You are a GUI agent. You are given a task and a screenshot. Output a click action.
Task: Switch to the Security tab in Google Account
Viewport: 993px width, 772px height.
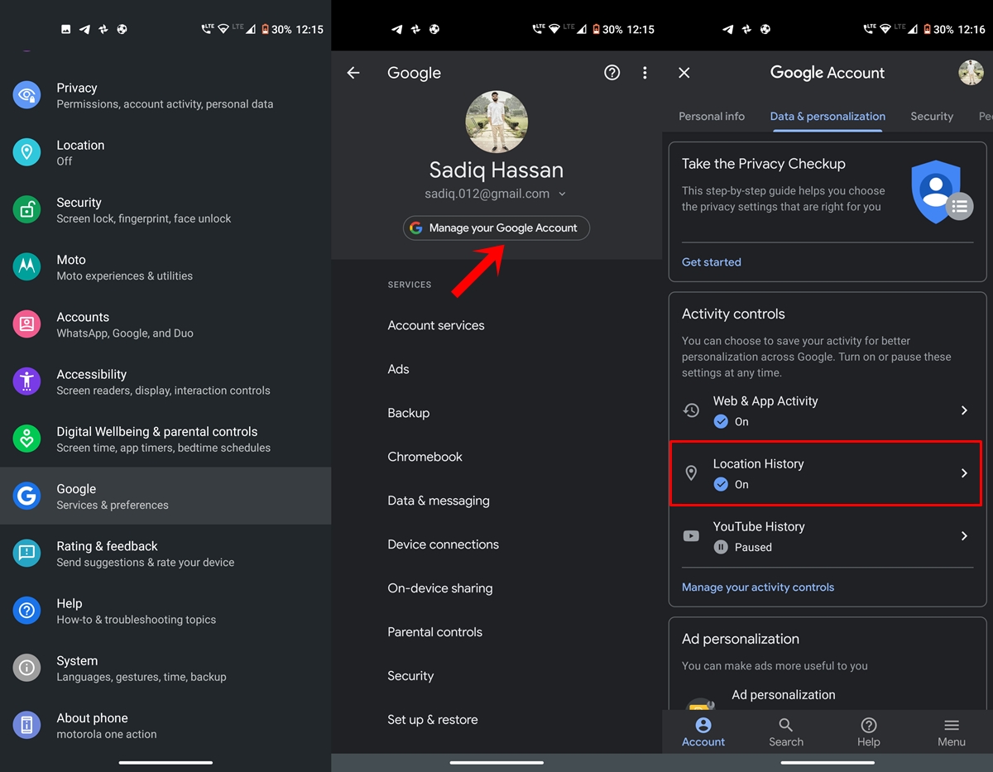pos(932,117)
